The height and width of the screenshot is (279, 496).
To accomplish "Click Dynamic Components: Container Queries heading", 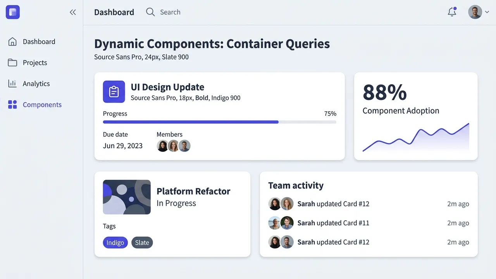I will click(212, 44).
